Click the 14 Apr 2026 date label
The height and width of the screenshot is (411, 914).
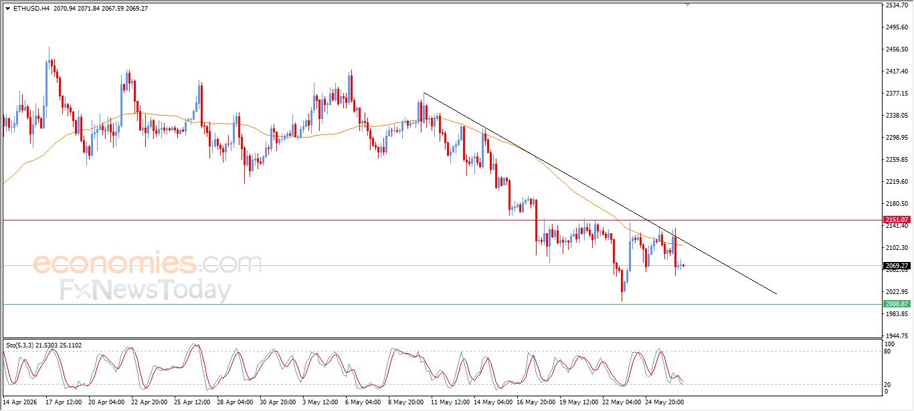click(19, 402)
